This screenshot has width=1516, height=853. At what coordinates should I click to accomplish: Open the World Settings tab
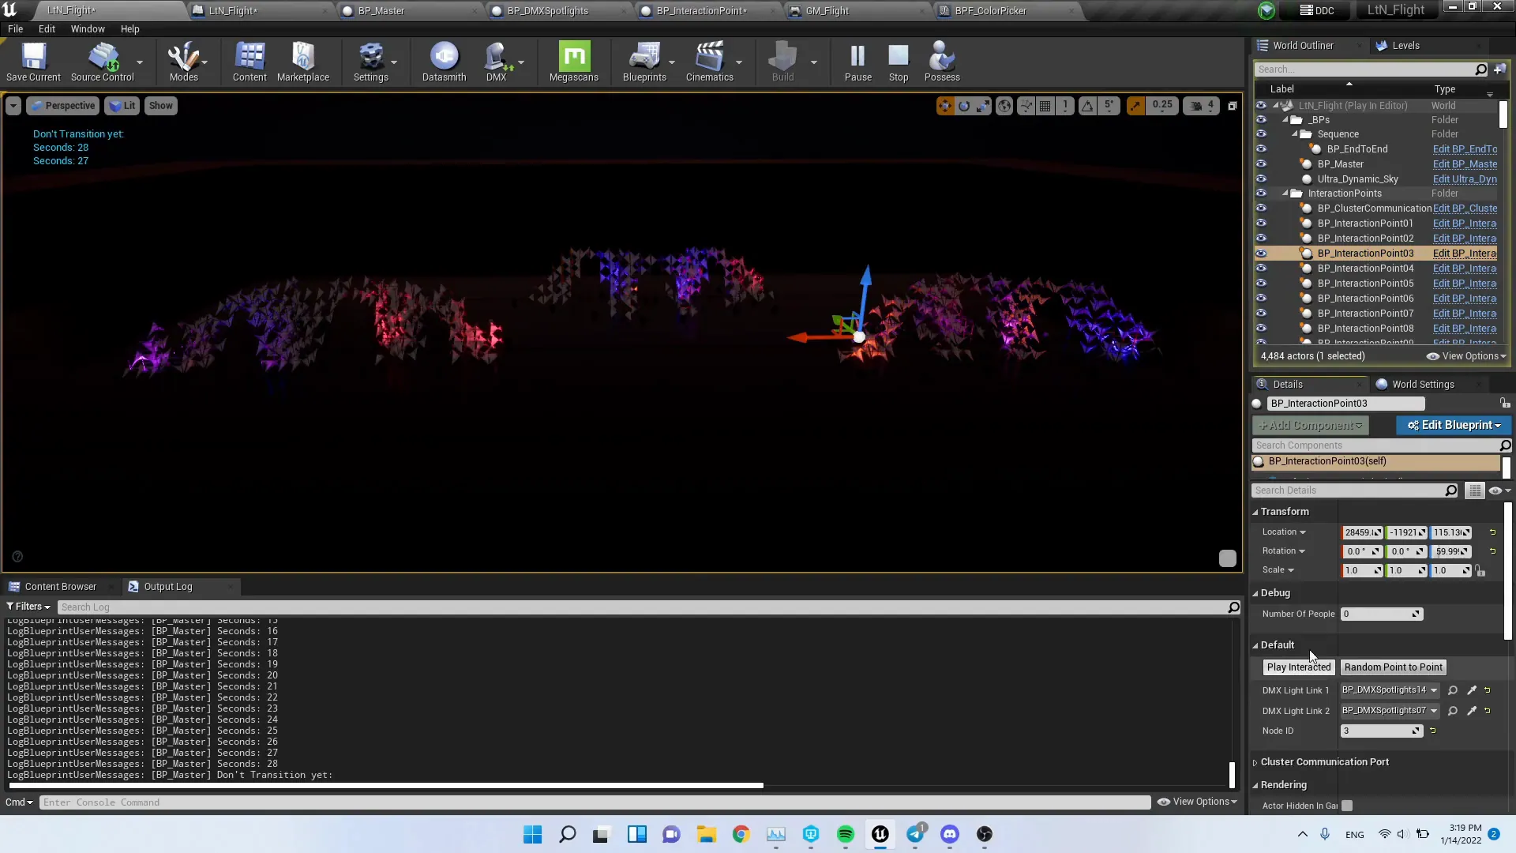tap(1423, 385)
